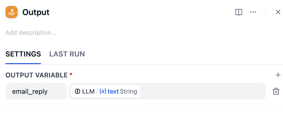Viewport: 283px width, 115px height.
Task: Delete the email_reply variable with trash icon
Action: coord(276,91)
